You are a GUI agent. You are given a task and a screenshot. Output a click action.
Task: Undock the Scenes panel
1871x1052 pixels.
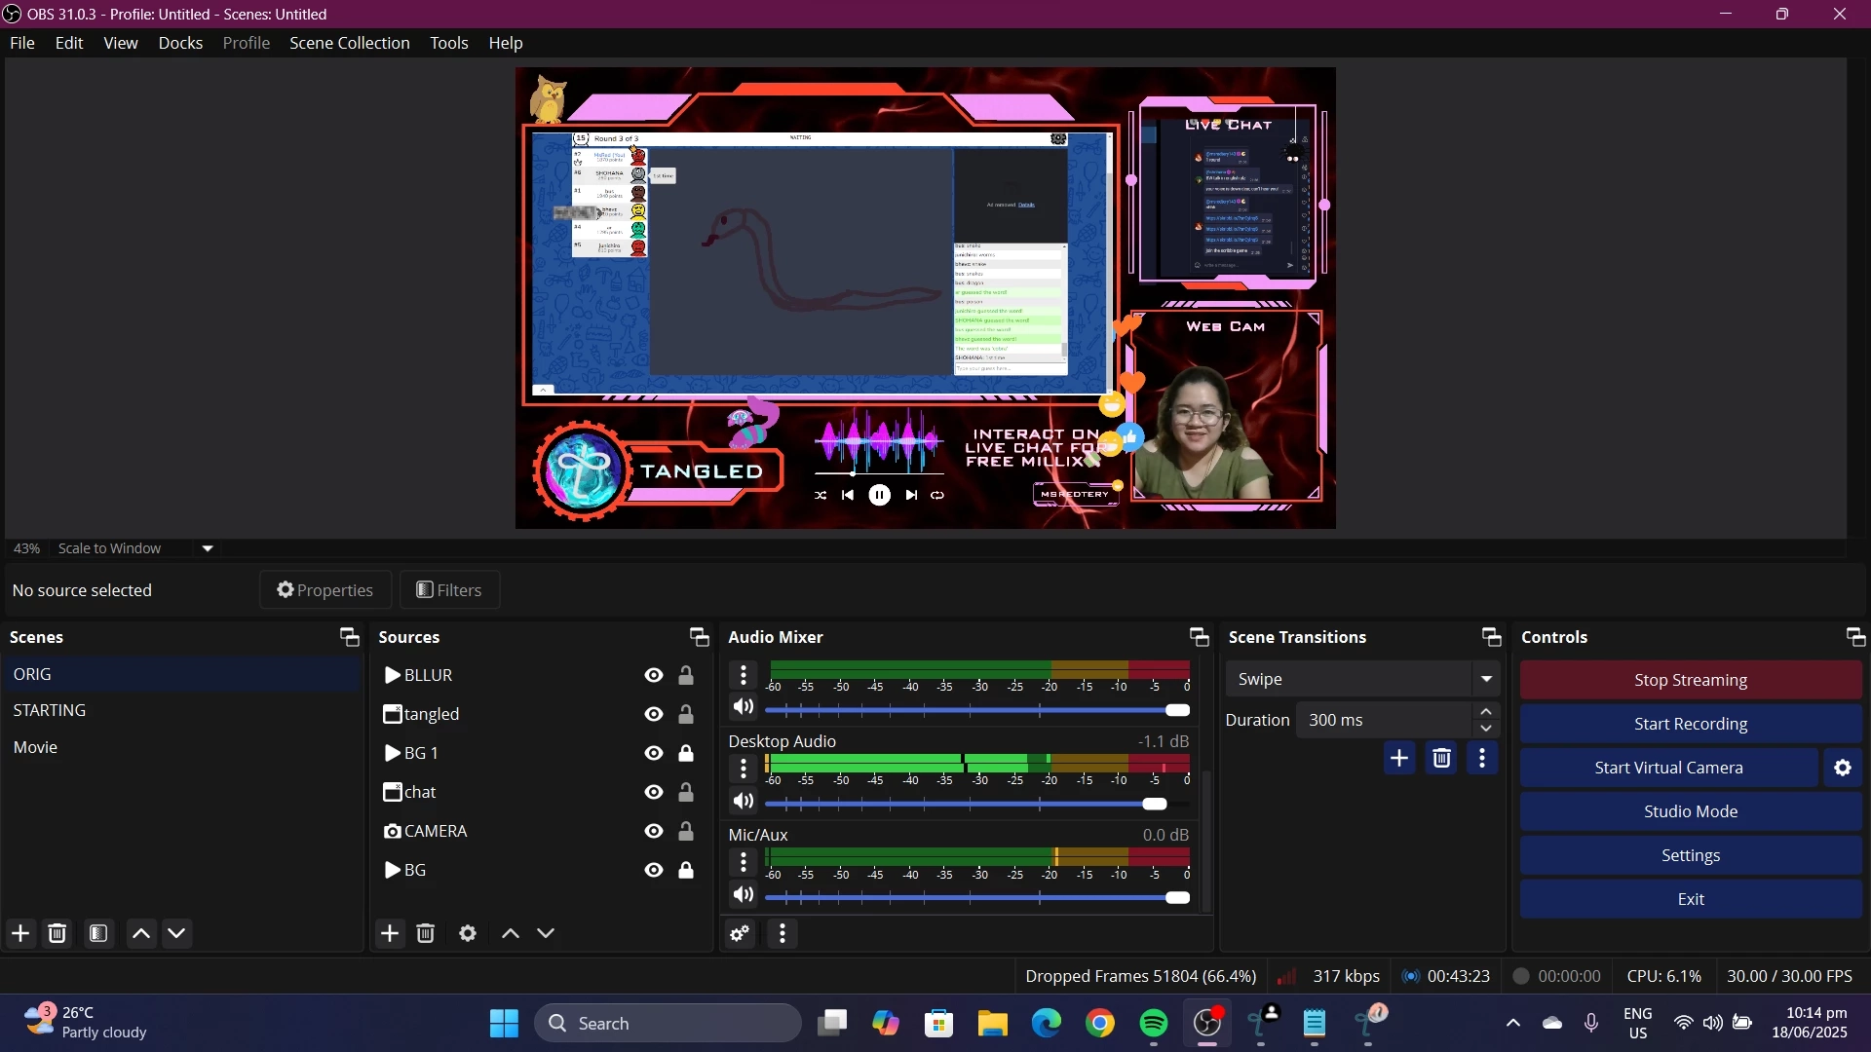[x=350, y=637]
